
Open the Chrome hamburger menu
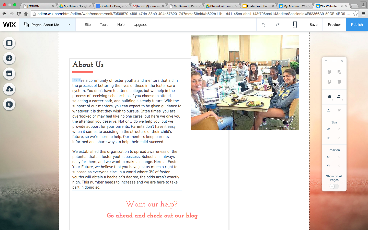(363, 14)
